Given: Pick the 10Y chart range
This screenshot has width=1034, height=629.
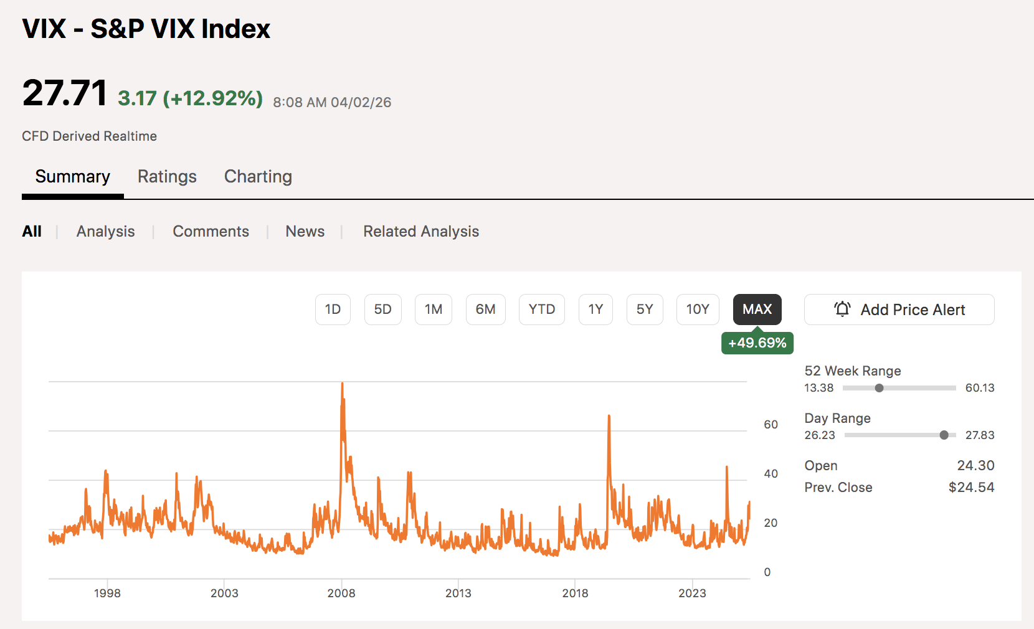Looking at the screenshot, I should (x=698, y=310).
